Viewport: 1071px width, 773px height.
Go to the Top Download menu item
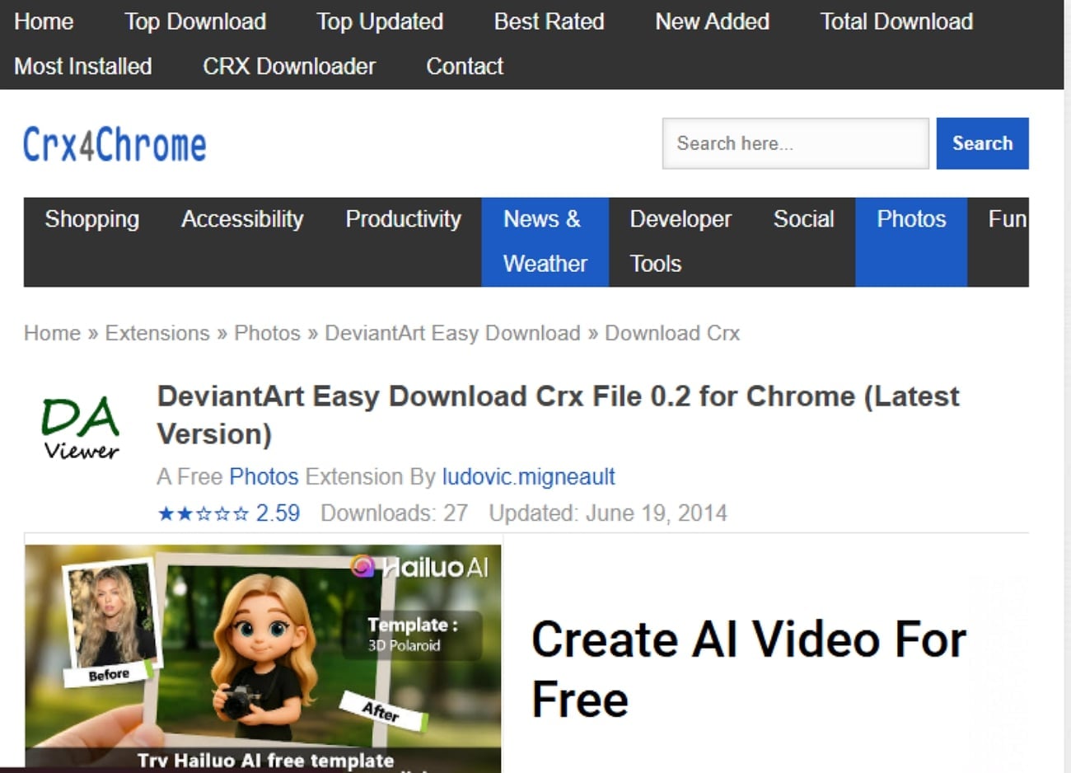tap(195, 21)
